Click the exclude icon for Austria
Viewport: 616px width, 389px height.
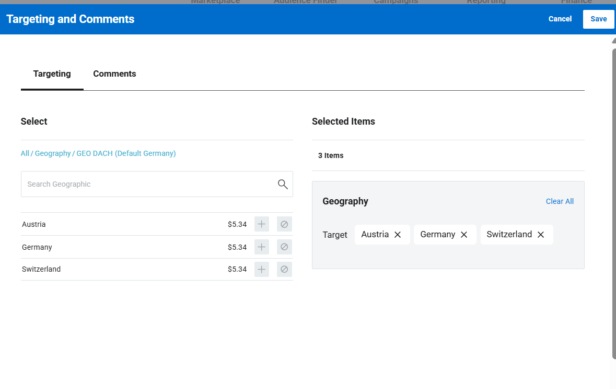[x=284, y=224]
